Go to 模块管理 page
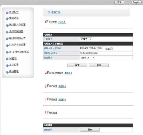 point(14,72)
